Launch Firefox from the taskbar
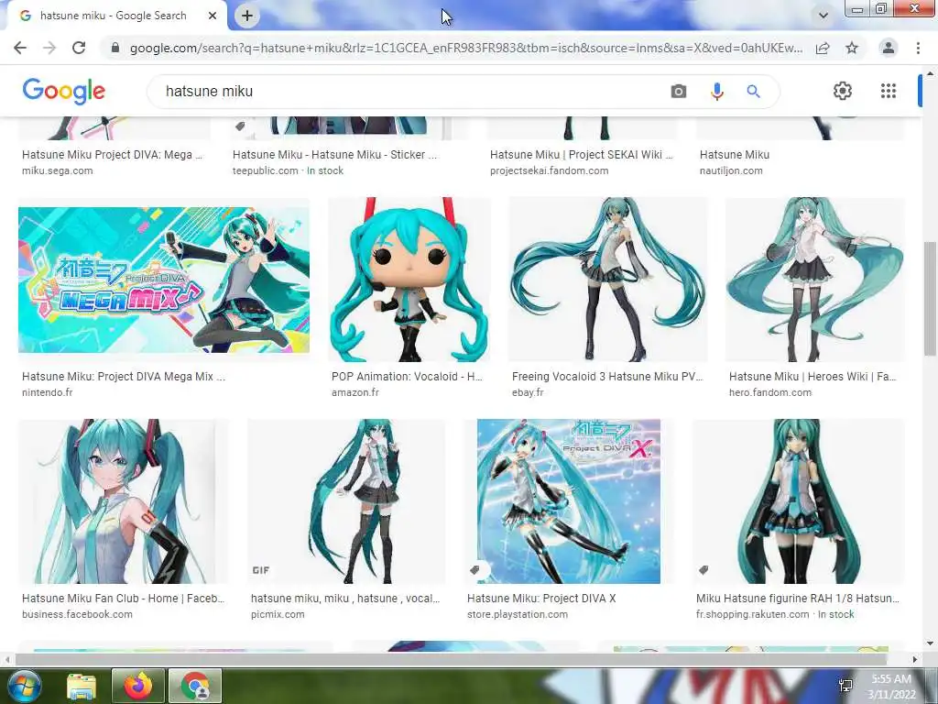The image size is (938, 704). click(x=137, y=686)
